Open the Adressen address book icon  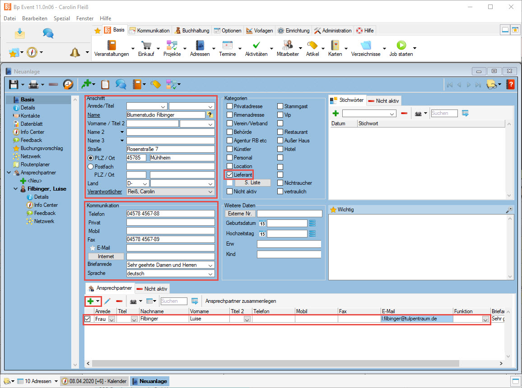[x=200, y=45]
